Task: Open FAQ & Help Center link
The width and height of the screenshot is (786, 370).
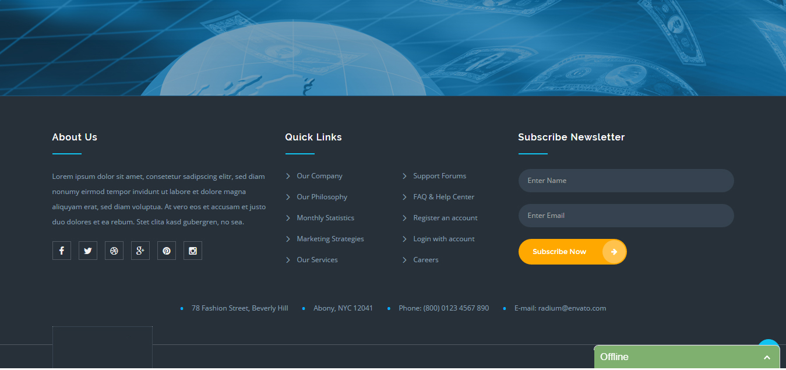Action: click(x=443, y=197)
